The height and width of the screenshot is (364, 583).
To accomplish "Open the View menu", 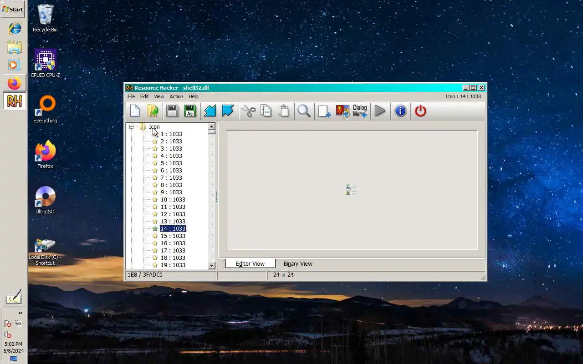I will 159,96.
